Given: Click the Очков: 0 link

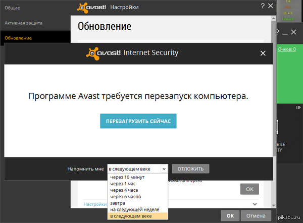Looking at the screenshot, I should point(288,49).
